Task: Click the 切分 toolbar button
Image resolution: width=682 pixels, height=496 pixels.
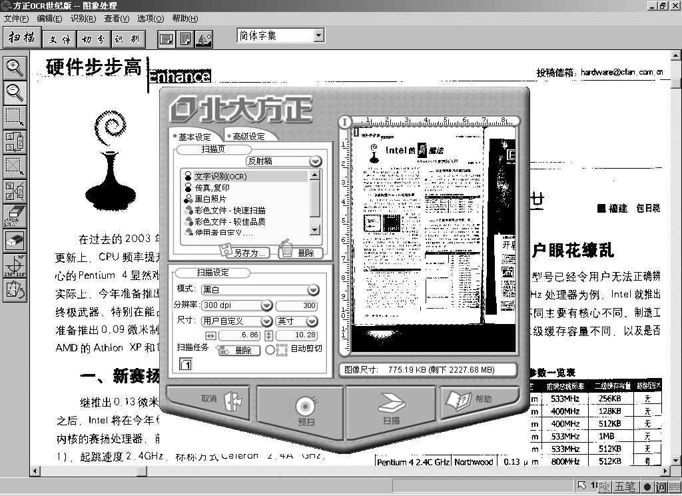Action: tap(93, 39)
